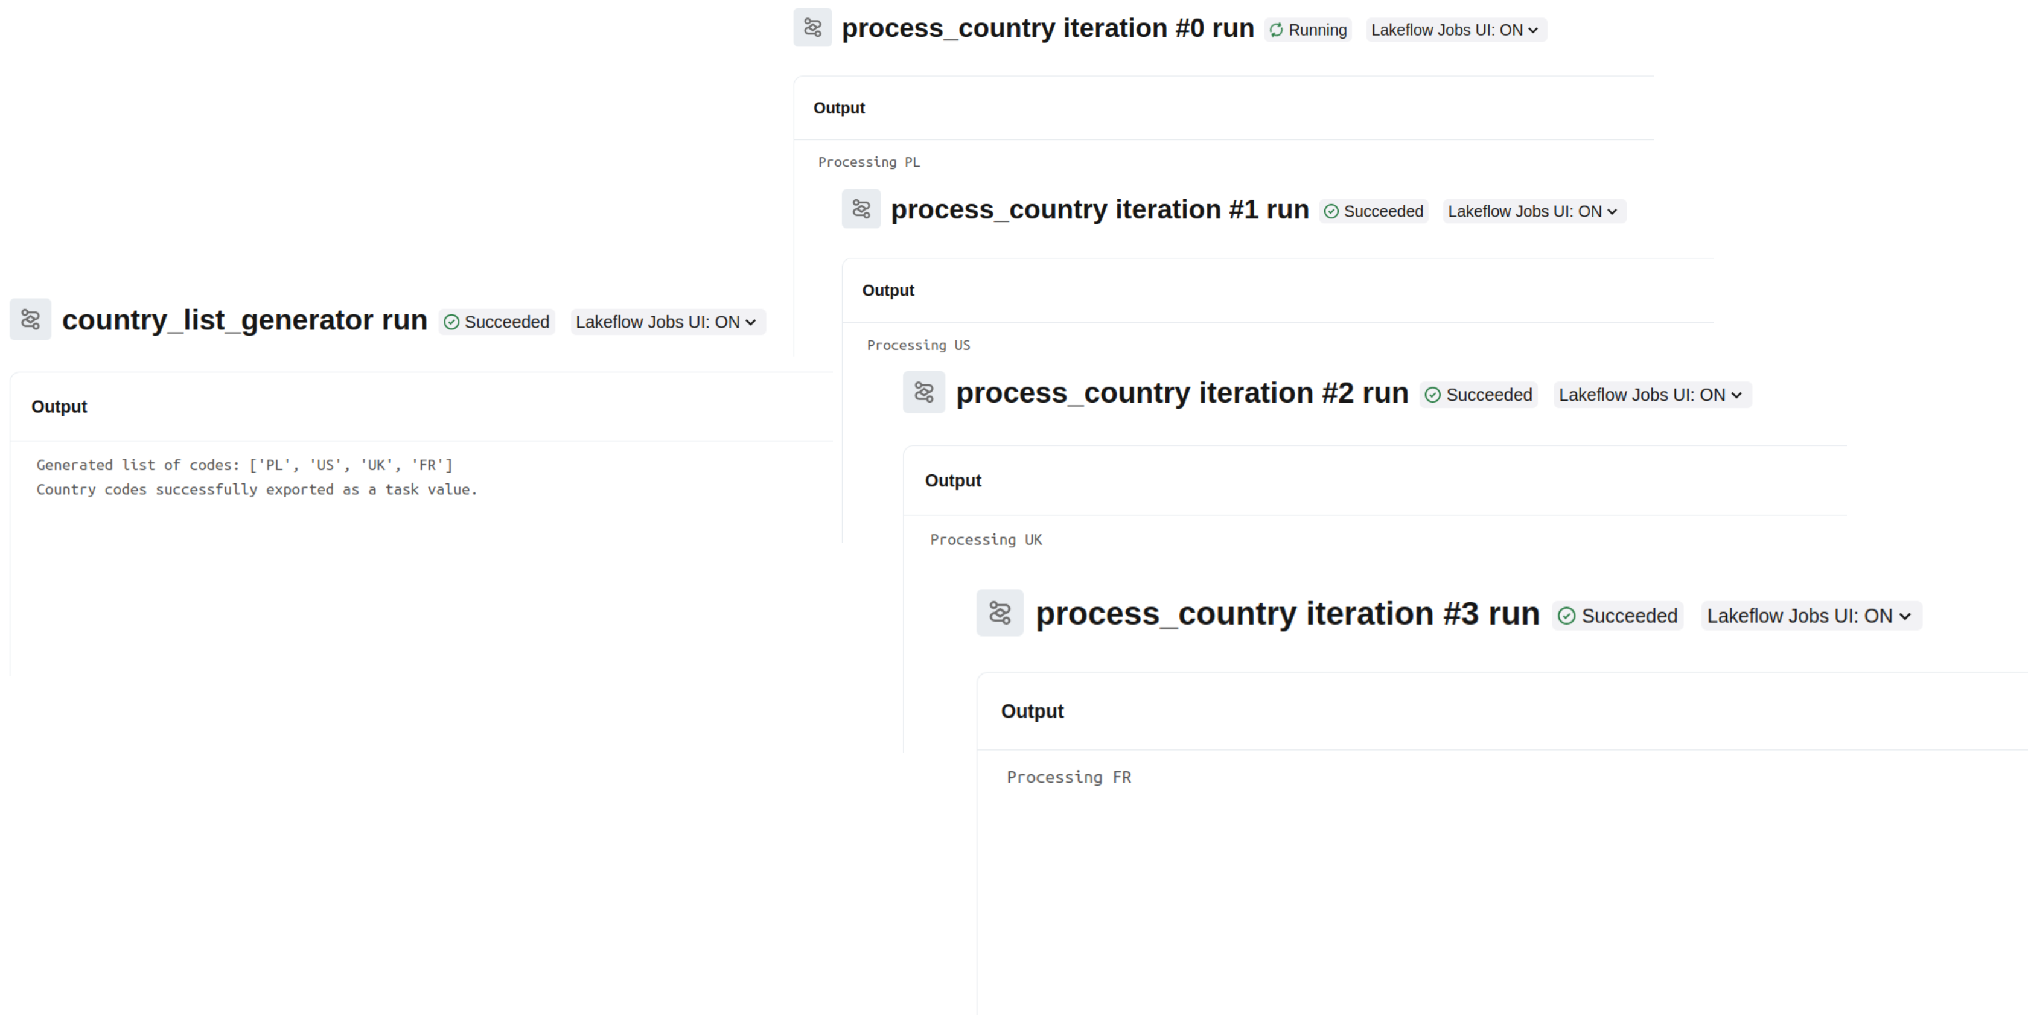Screen dimensions: 2028x1015
Task: Click the iteration #0 run task icon
Action: [812, 28]
